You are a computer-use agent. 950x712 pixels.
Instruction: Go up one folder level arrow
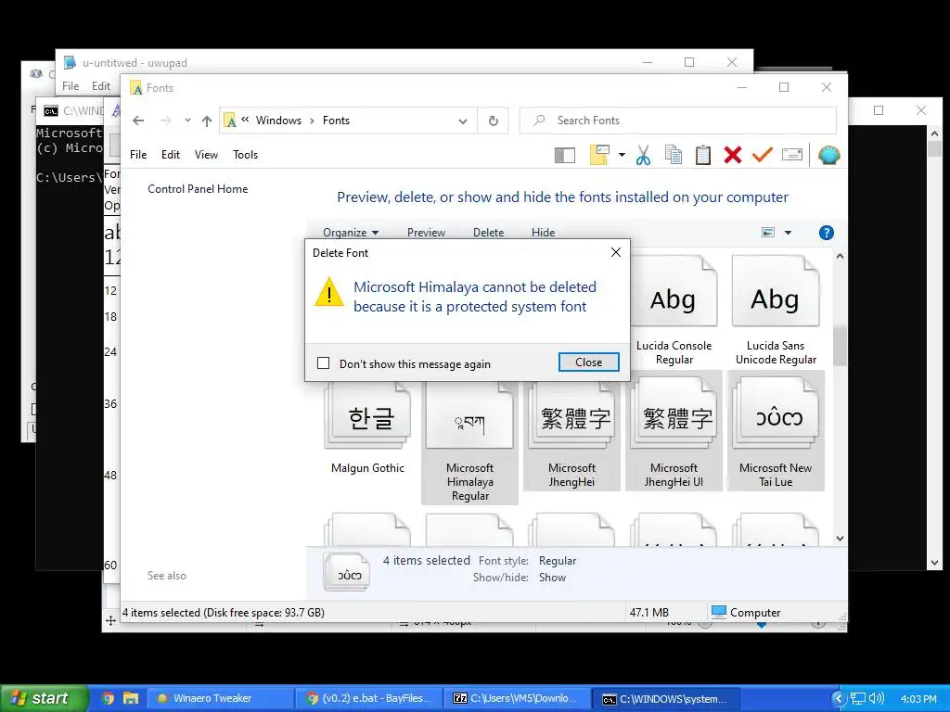click(207, 121)
